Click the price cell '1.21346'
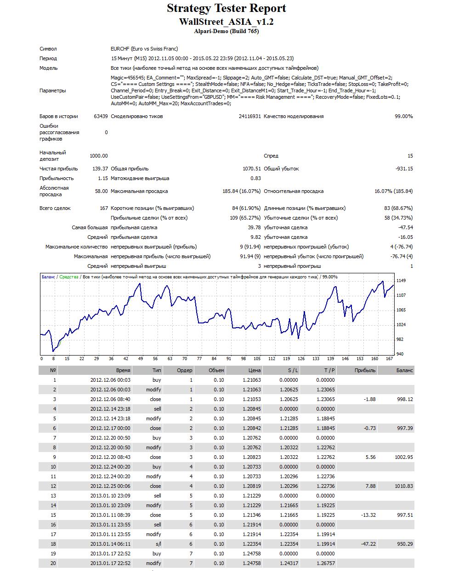 click(252, 515)
